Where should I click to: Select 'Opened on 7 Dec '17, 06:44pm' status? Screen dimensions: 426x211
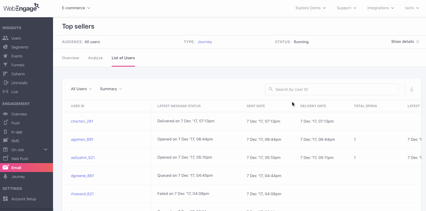coord(185,139)
